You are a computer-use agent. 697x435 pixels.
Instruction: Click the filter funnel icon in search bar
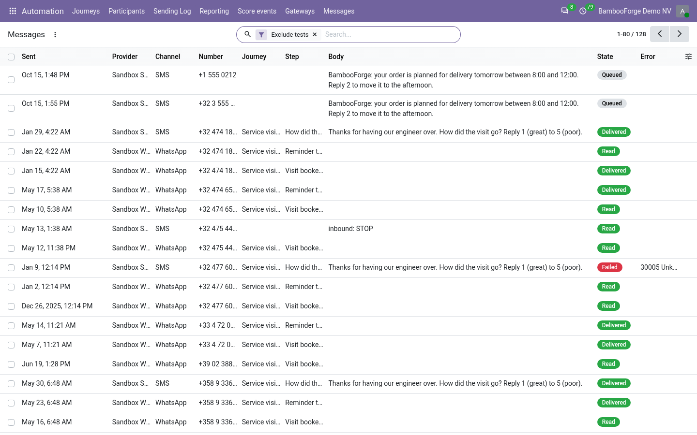261,35
